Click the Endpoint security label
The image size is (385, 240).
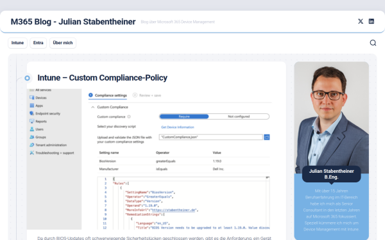pyautogui.click(x=48, y=113)
